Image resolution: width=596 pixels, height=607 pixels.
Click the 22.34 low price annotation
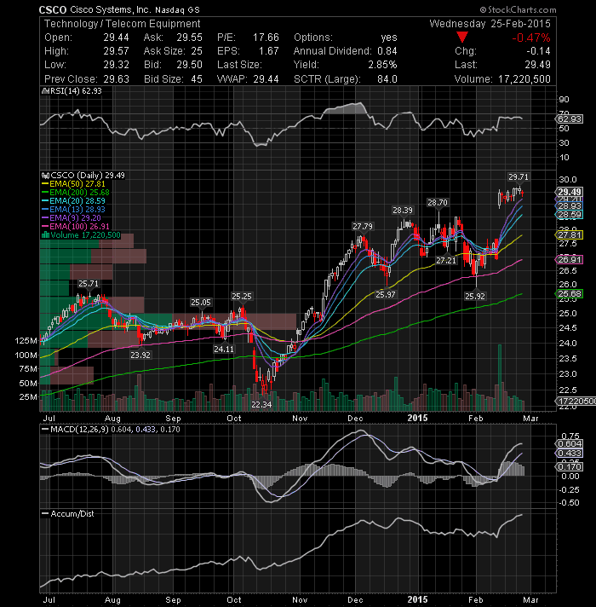click(x=261, y=405)
